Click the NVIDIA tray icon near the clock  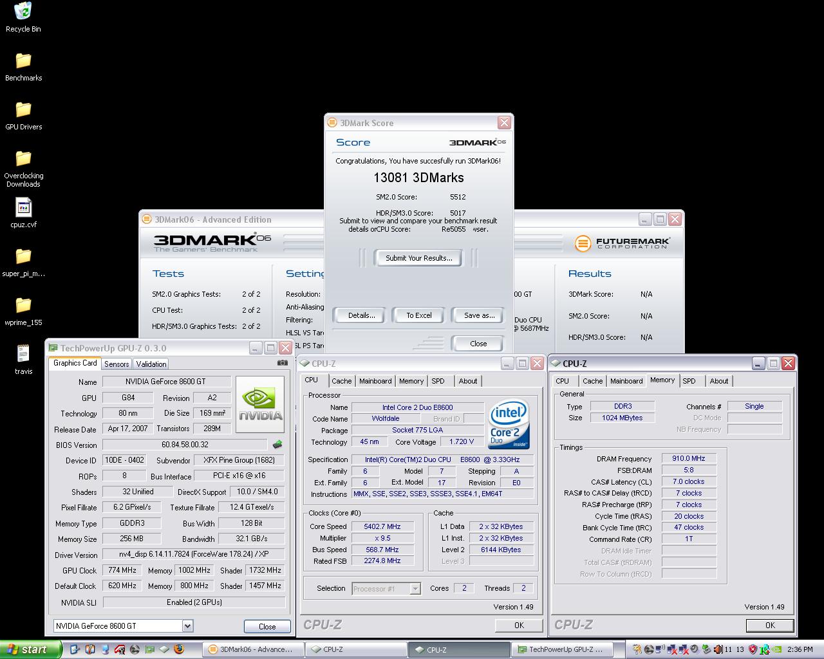click(776, 649)
